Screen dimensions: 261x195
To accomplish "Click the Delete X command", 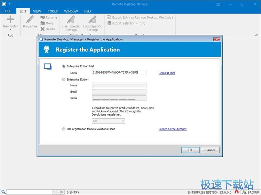I will pos(48,29).
